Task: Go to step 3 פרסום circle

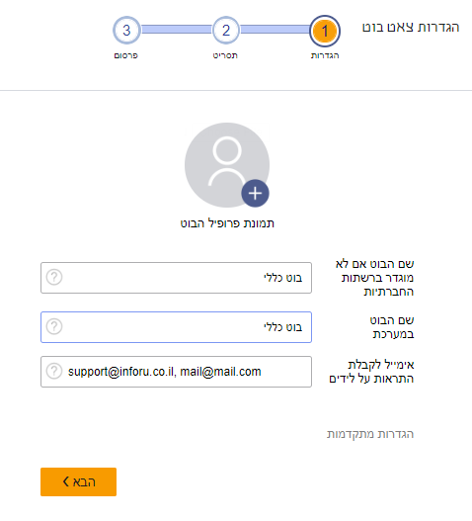Action: pos(126,31)
